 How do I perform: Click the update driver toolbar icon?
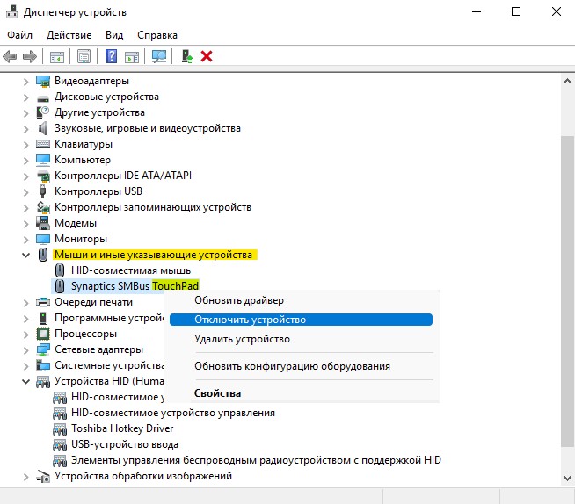click(187, 56)
